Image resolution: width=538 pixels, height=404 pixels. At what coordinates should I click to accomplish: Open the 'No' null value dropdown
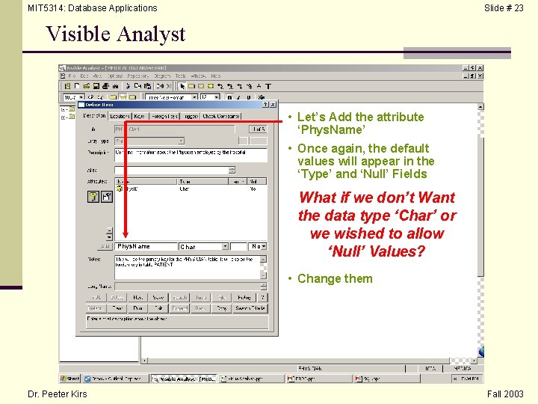[264, 246]
